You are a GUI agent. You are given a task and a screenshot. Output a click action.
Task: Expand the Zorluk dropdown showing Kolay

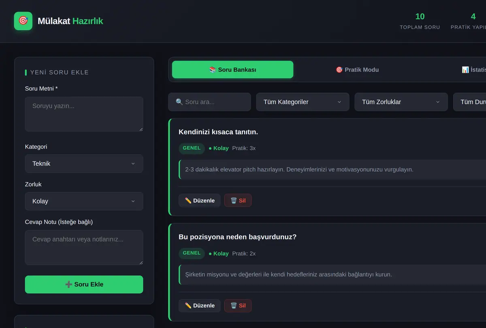click(x=84, y=201)
